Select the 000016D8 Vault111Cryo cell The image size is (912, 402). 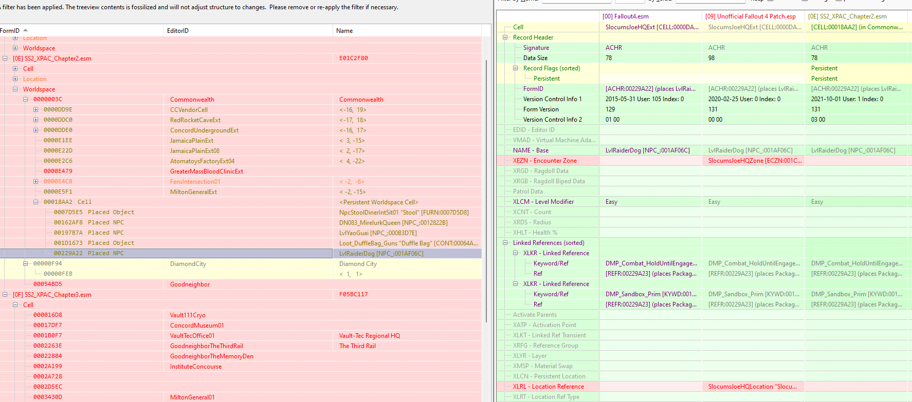[x=241, y=315]
